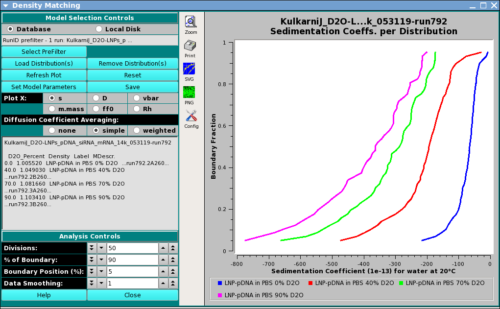Decrease % of Boundary with double-down arrow
500x309 pixels.
pyautogui.click(x=92, y=260)
